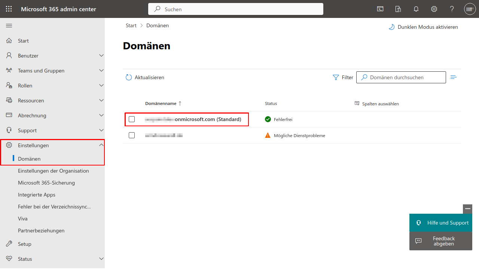Open account profile avatar
Image resolution: width=479 pixels, height=269 pixels.
point(470,9)
